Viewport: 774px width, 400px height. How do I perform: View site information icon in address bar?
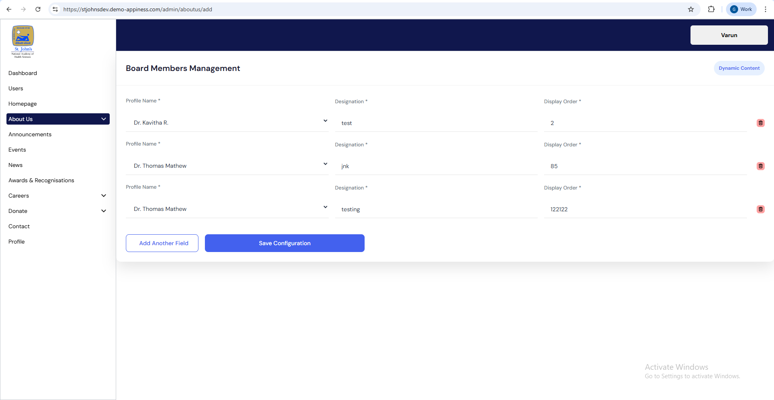click(x=55, y=9)
